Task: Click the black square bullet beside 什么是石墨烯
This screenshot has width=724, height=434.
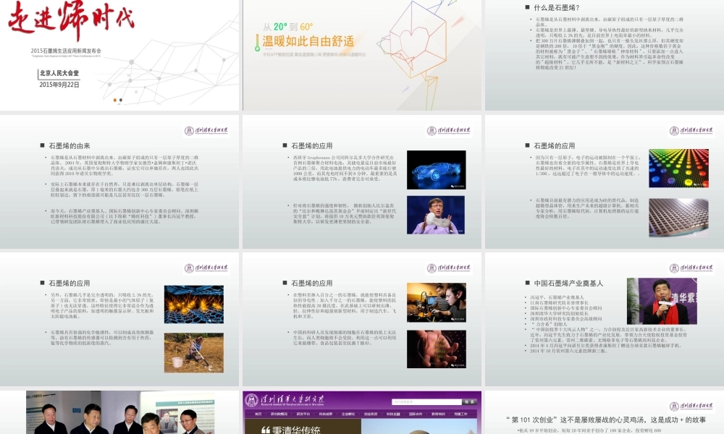Action: click(527, 7)
